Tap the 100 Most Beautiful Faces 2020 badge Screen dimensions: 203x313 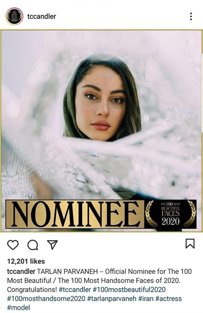coord(171,214)
